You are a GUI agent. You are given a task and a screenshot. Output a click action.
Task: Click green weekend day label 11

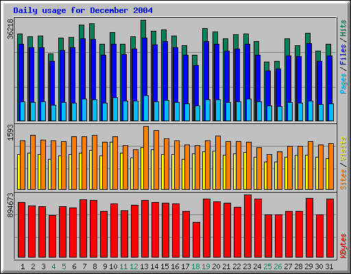point(123,266)
